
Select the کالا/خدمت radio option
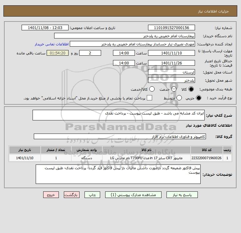coord(152,89)
